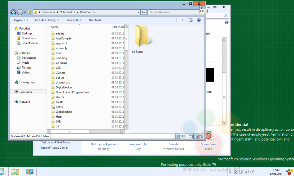
Task: Open Recent Places in navigation pane
Action: pos(28,43)
